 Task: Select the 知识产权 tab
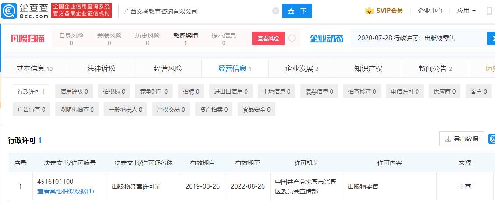(368, 69)
